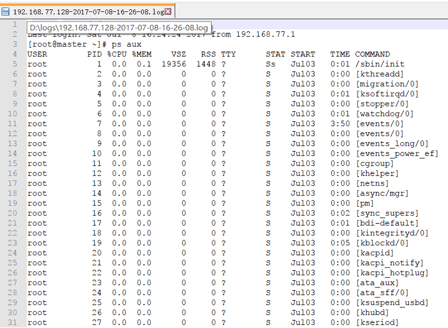The width and height of the screenshot is (448, 328).
Task: Click line number 31 in the gutter
Action: click(x=12, y=322)
